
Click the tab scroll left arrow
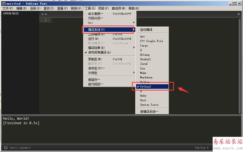[42, 14]
